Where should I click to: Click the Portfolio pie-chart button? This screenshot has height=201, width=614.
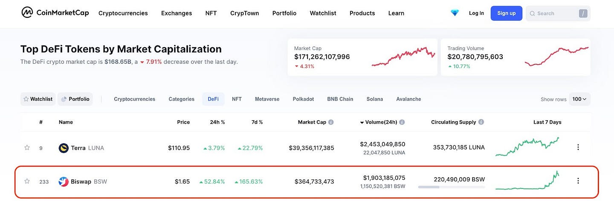(x=75, y=99)
